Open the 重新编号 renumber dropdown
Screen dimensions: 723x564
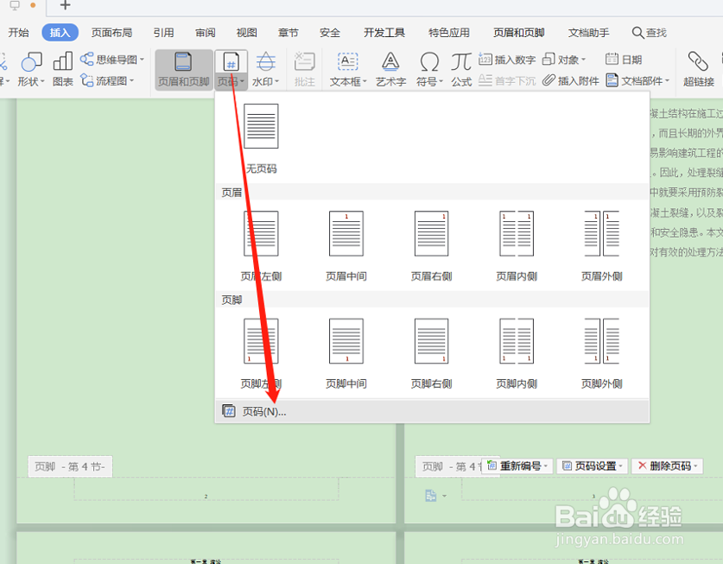click(x=515, y=466)
